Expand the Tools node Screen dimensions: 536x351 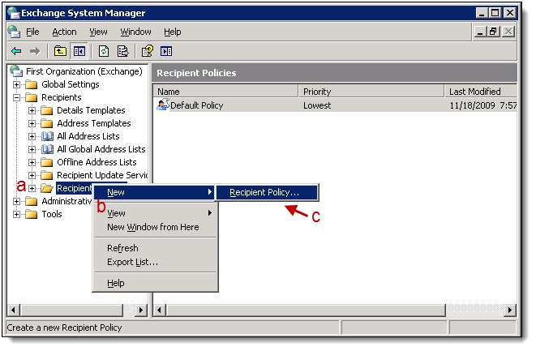coord(16,215)
